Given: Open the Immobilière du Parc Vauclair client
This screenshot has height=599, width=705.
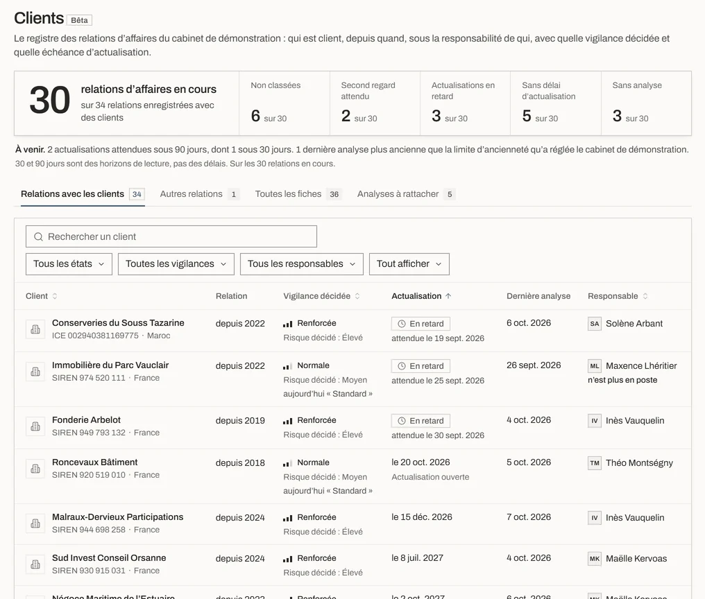Looking at the screenshot, I should coord(110,365).
